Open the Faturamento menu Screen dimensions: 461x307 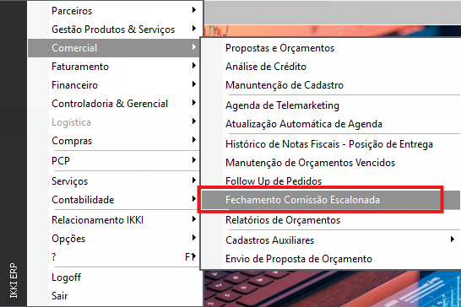click(114, 67)
